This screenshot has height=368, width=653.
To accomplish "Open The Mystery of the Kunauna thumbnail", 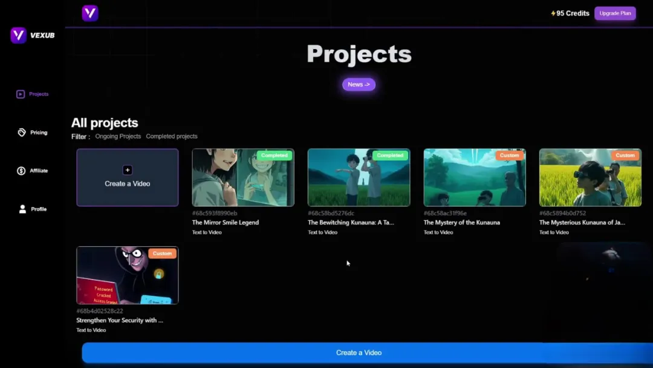I will coord(475,177).
